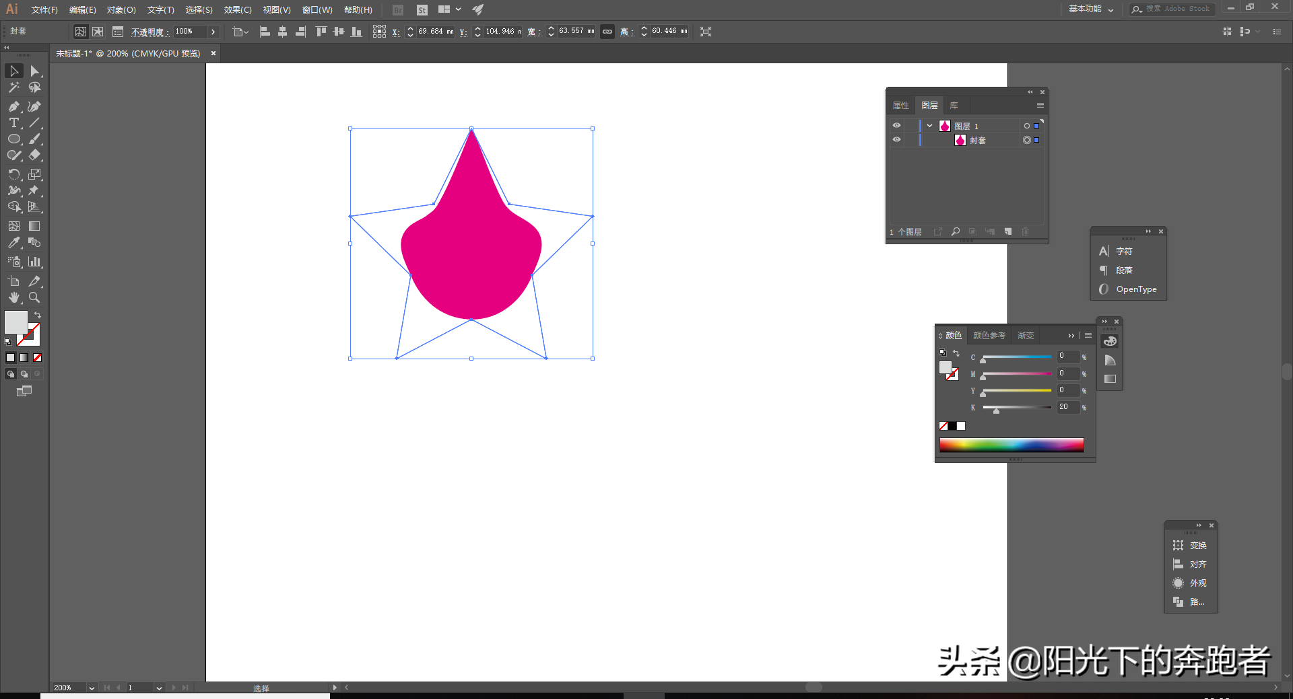Image resolution: width=1293 pixels, height=699 pixels.
Task: Hide 图层 1 layer with its eye icon
Action: coord(896,126)
